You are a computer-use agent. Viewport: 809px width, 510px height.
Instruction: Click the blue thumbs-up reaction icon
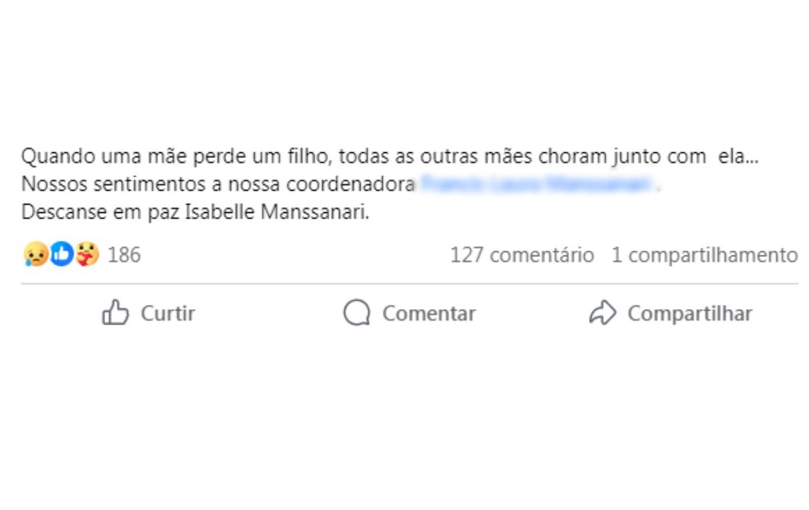(x=62, y=254)
